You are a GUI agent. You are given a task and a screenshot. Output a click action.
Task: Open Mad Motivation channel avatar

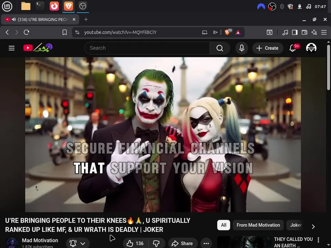pos(12,242)
